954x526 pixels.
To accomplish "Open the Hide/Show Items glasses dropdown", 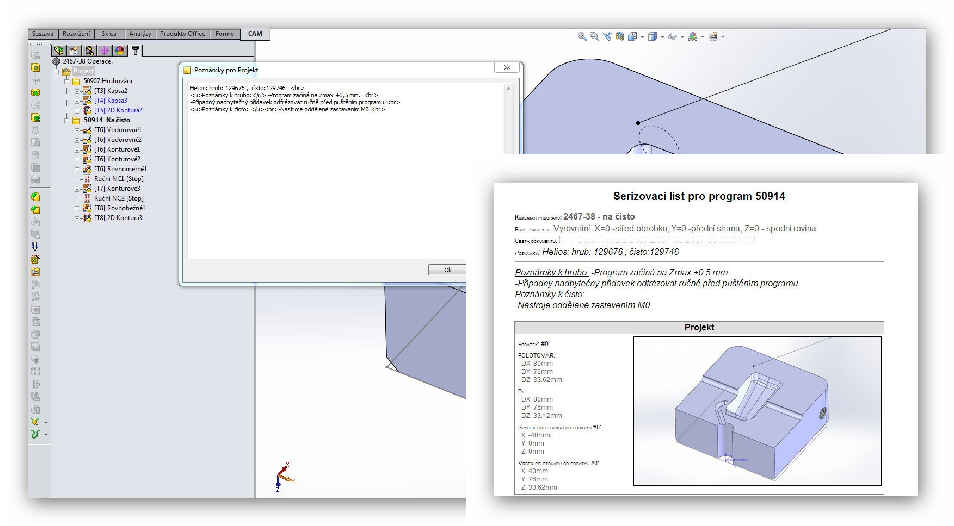I will click(x=682, y=37).
